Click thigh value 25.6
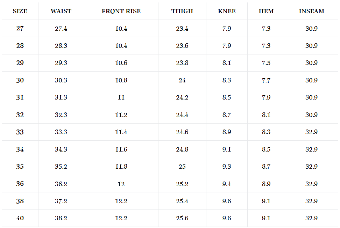Viewport: 340px width, 228px height. [182, 218]
